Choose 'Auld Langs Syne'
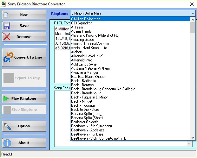Screen dimensions: 197x158 point(130,64)
